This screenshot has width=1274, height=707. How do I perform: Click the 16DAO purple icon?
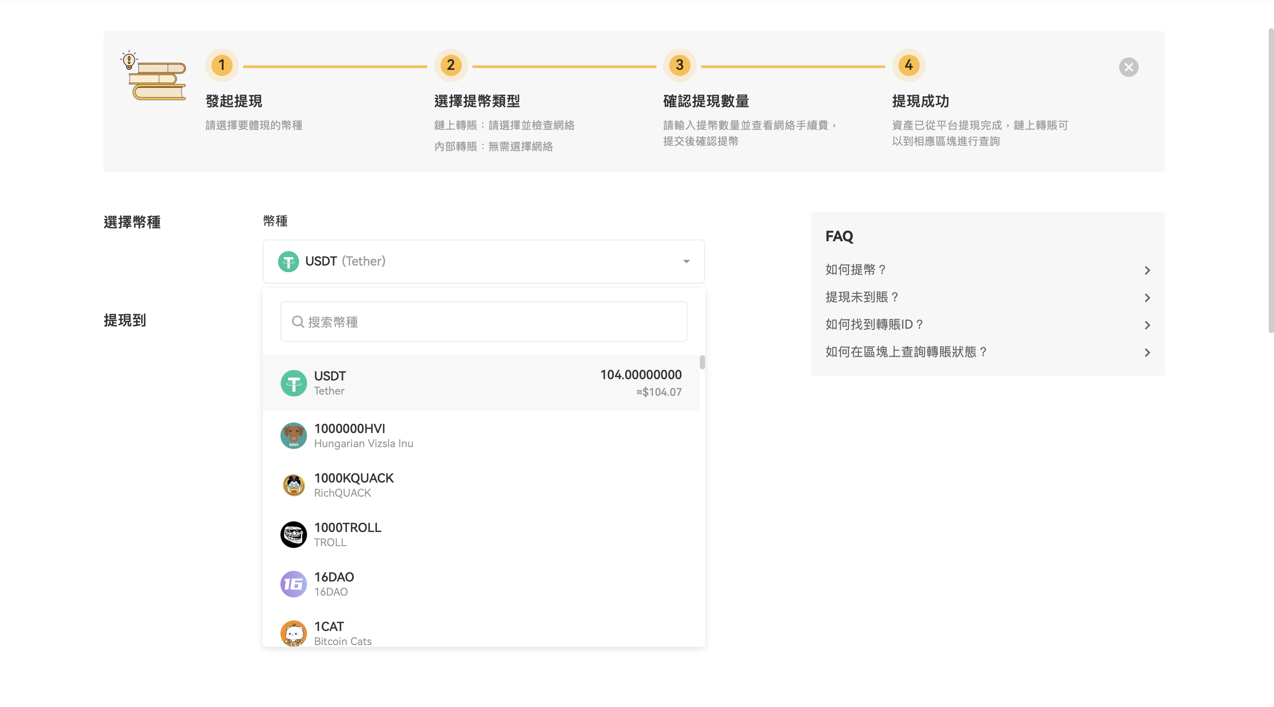coord(294,583)
